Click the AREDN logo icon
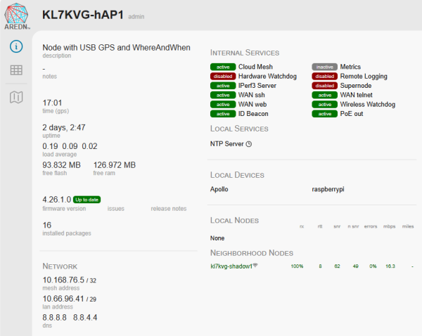The image size is (422, 336). click(15, 15)
